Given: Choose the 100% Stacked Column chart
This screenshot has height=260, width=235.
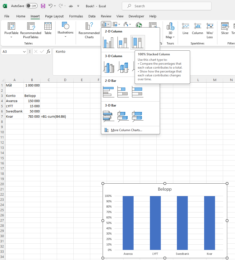Looking at the screenshot, I should (137, 42).
